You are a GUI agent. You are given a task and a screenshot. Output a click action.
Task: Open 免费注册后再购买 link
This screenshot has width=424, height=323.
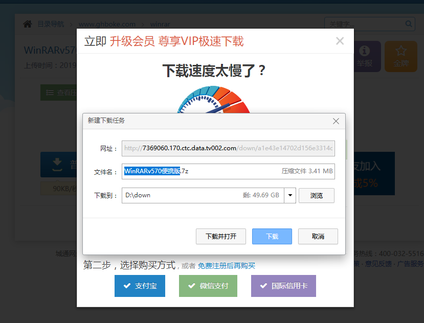[x=227, y=266]
